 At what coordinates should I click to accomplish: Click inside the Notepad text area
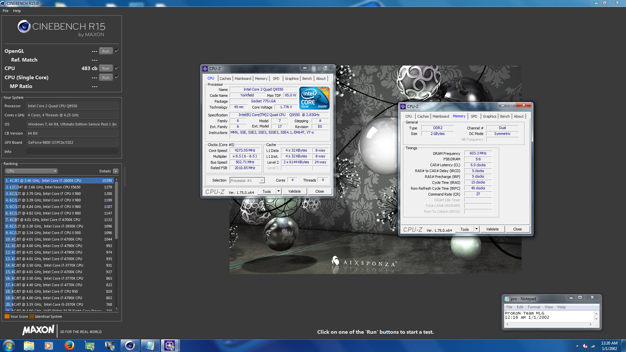(x=549, y=316)
